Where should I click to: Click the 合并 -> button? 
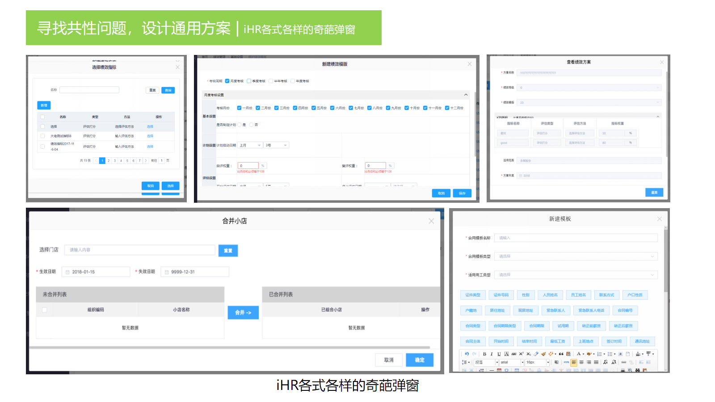pos(243,313)
